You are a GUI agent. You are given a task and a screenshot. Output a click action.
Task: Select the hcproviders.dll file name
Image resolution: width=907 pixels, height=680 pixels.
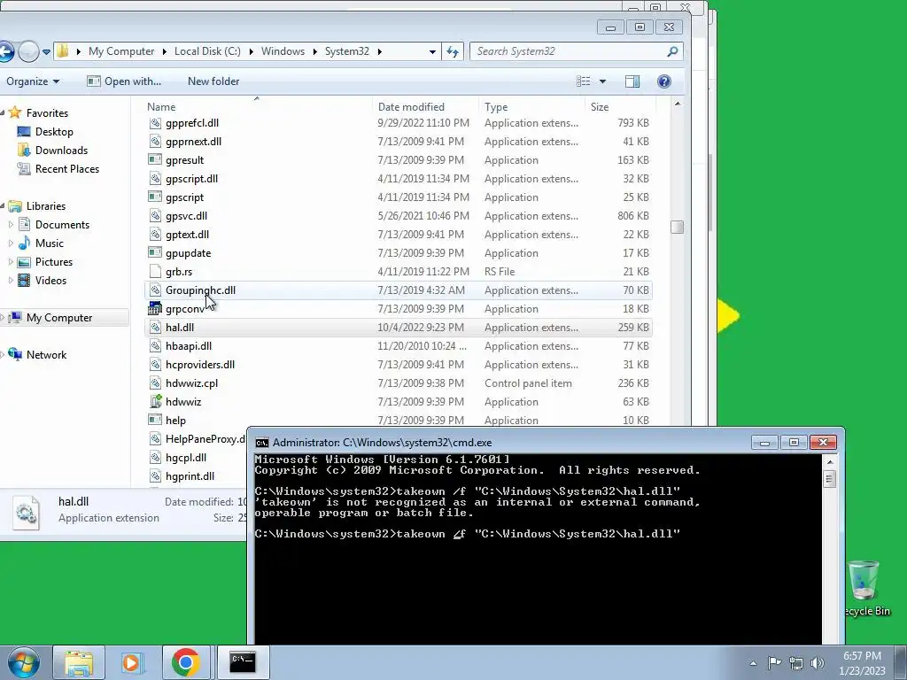tap(200, 365)
